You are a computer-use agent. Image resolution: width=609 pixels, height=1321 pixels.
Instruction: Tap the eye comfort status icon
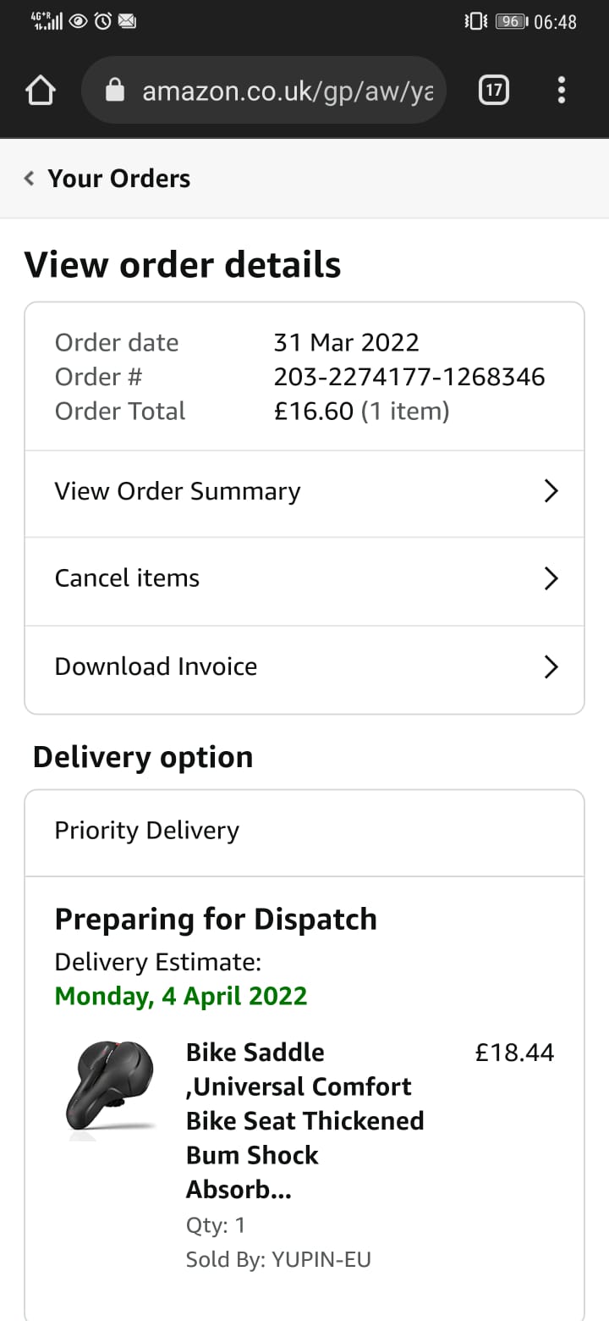pyautogui.click(x=78, y=21)
